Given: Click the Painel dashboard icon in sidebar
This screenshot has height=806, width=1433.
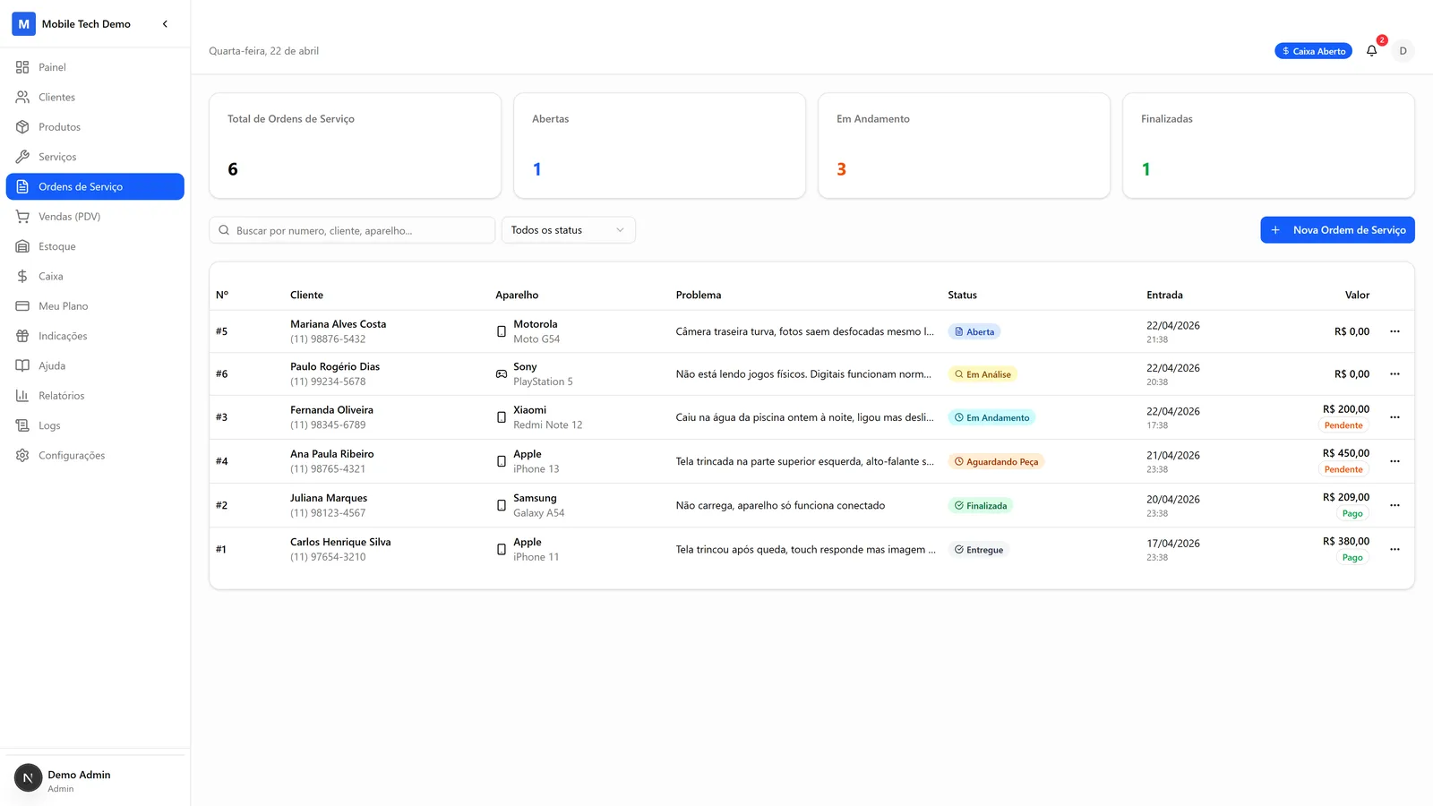Looking at the screenshot, I should pyautogui.click(x=22, y=67).
